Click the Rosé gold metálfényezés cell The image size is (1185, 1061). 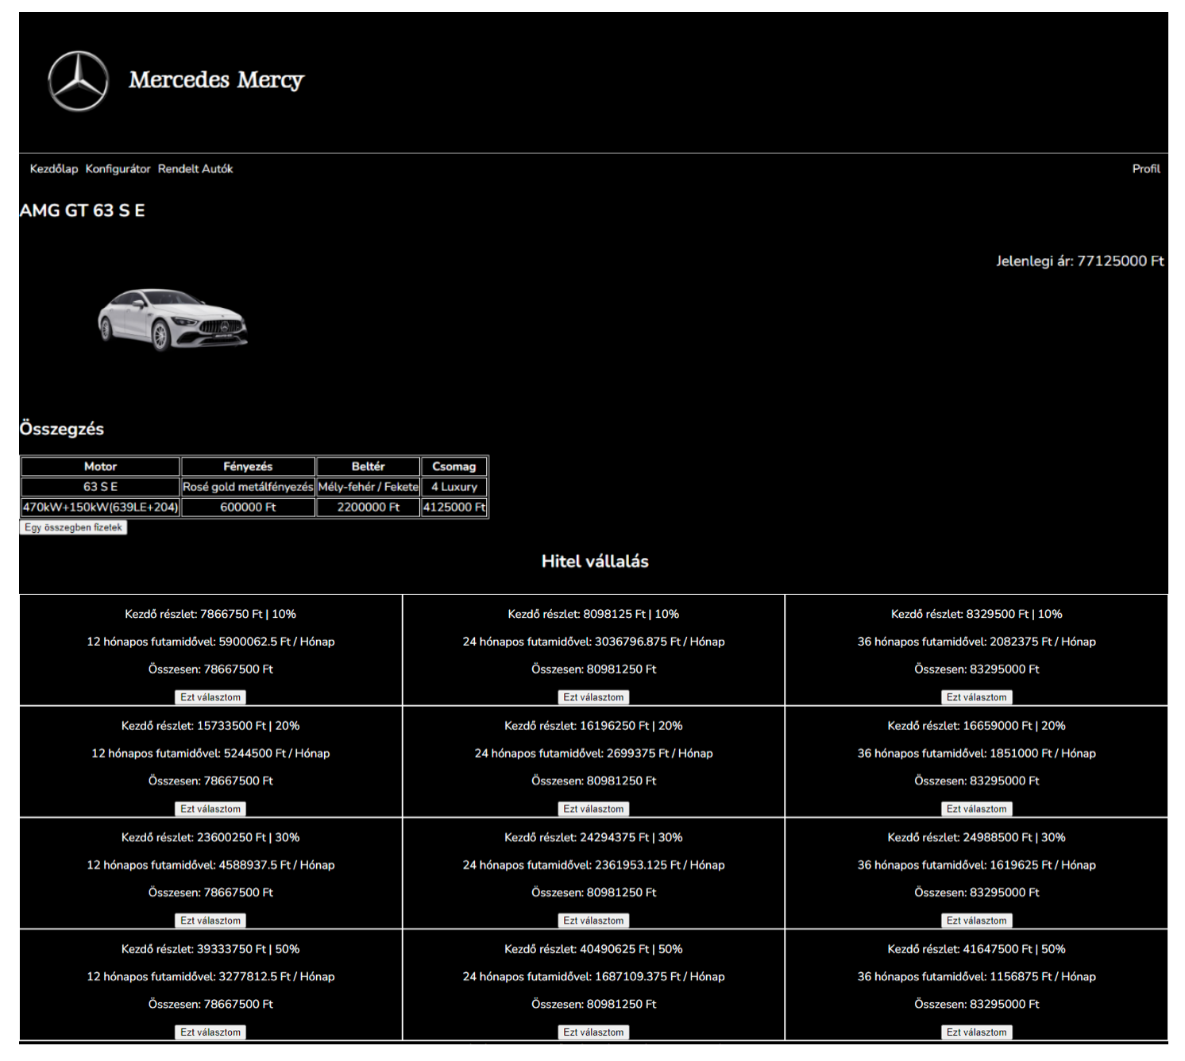point(248,487)
